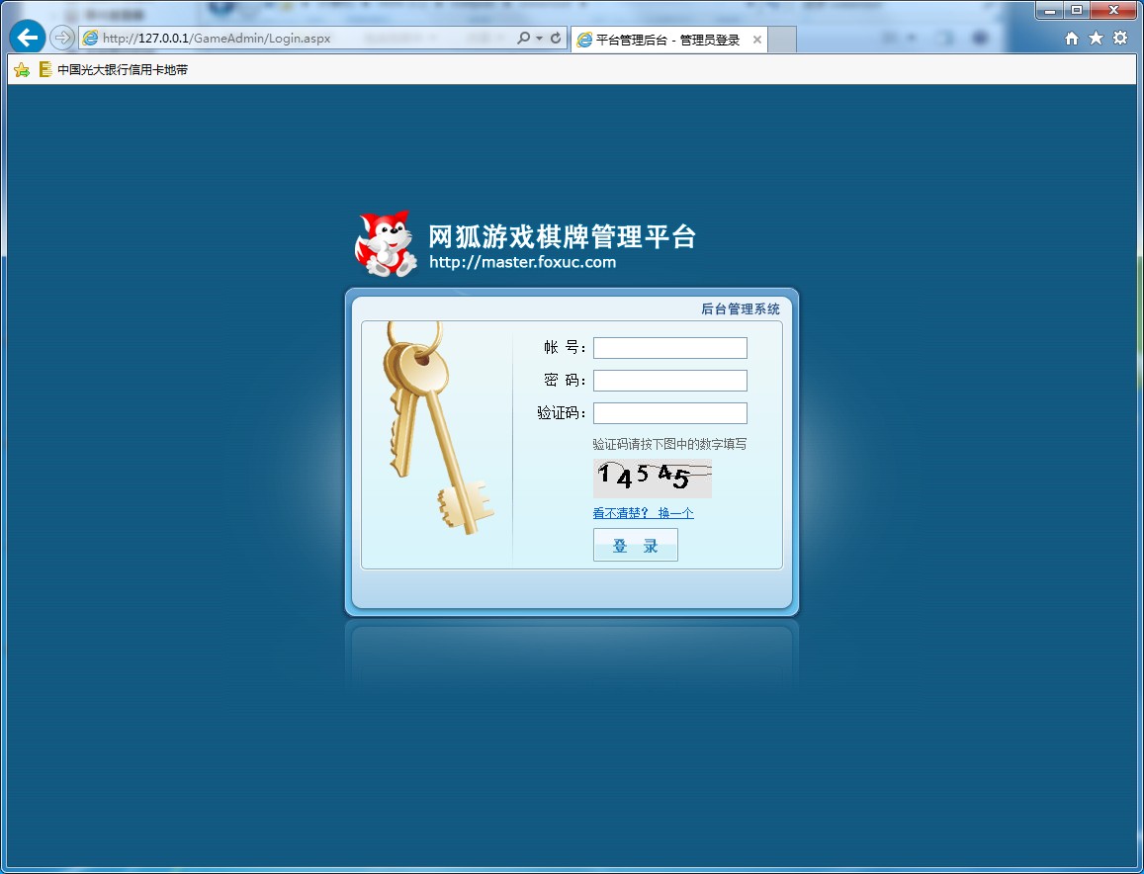Click the 登录 login button
1144x874 pixels.
click(636, 545)
